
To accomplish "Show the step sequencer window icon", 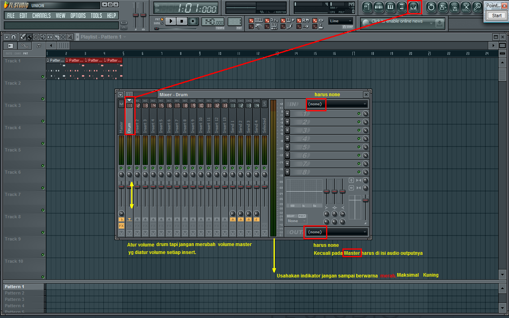I will click(379, 7).
